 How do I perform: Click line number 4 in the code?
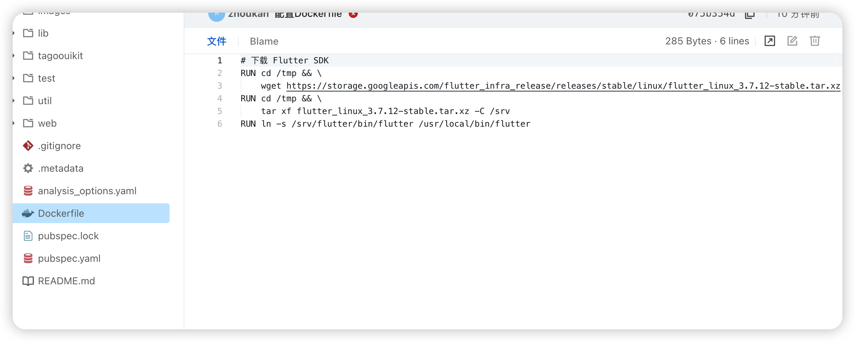coord(220,99)
